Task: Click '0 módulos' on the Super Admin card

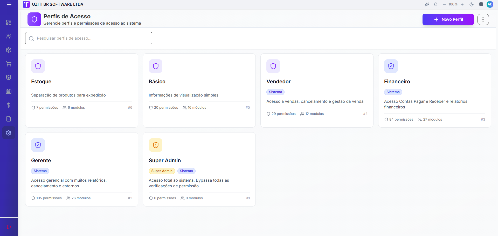Action: point(192,198)
